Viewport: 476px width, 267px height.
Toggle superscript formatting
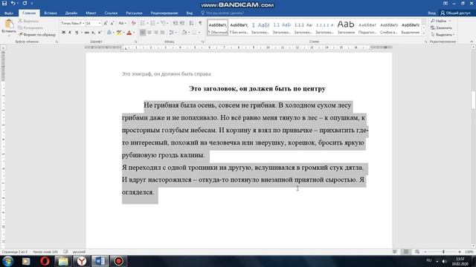click(100, 33)
